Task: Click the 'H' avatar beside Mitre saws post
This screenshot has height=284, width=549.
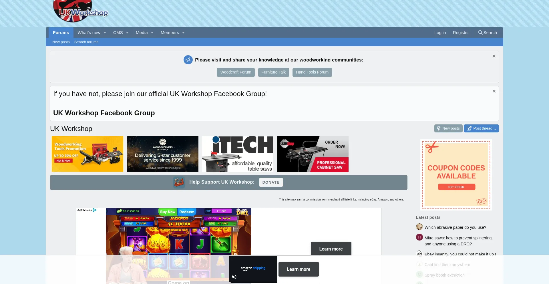Action: tap(419, 237)
